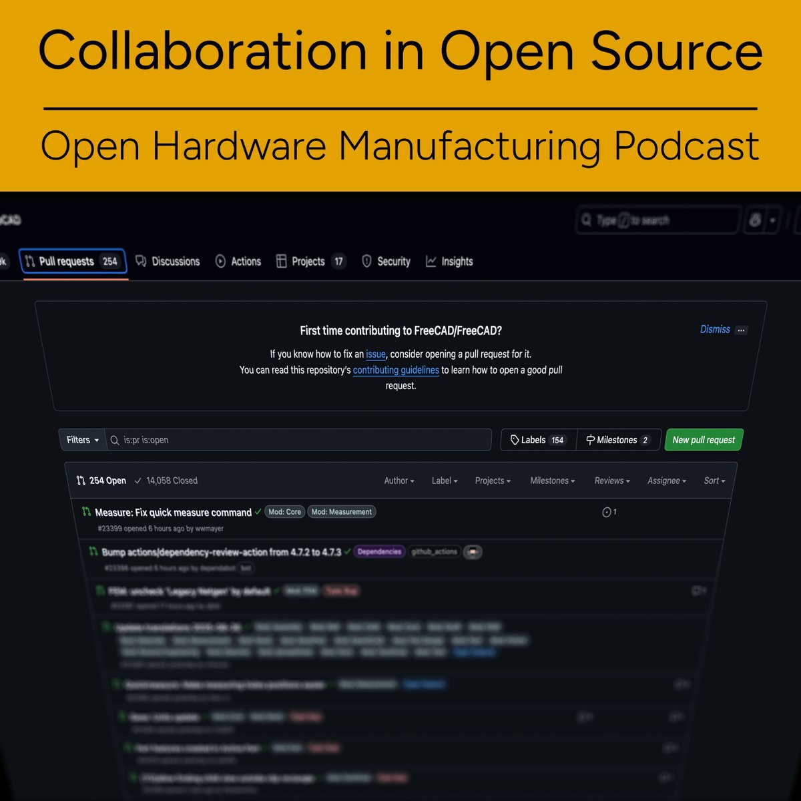The image size is (801, 801).
Task: Expand the Milestones filter dropdown
Action: pyautogui.click(x=552, y=481)
